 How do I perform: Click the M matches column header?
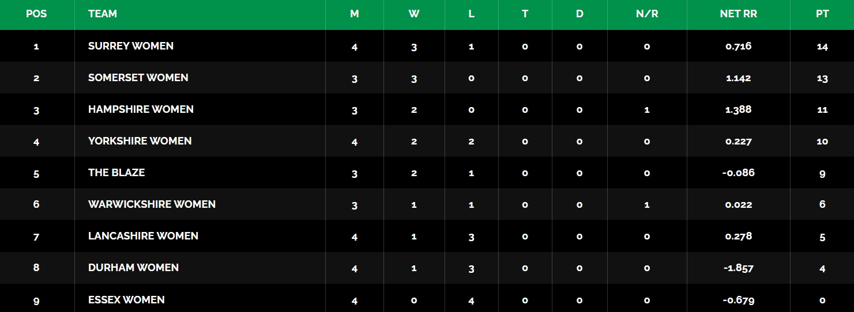tap(355, 14)
